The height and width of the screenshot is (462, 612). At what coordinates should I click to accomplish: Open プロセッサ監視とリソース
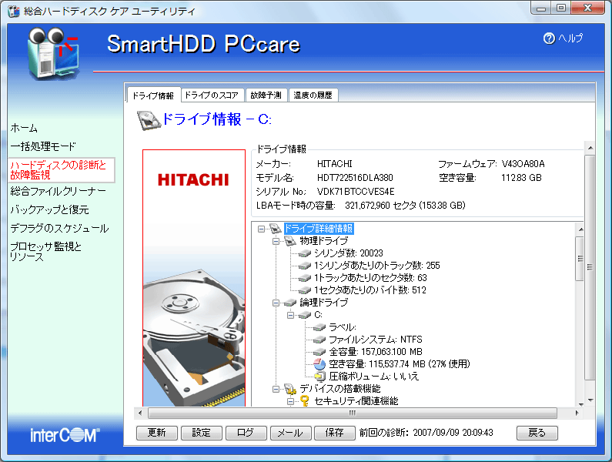pos(45,252)
